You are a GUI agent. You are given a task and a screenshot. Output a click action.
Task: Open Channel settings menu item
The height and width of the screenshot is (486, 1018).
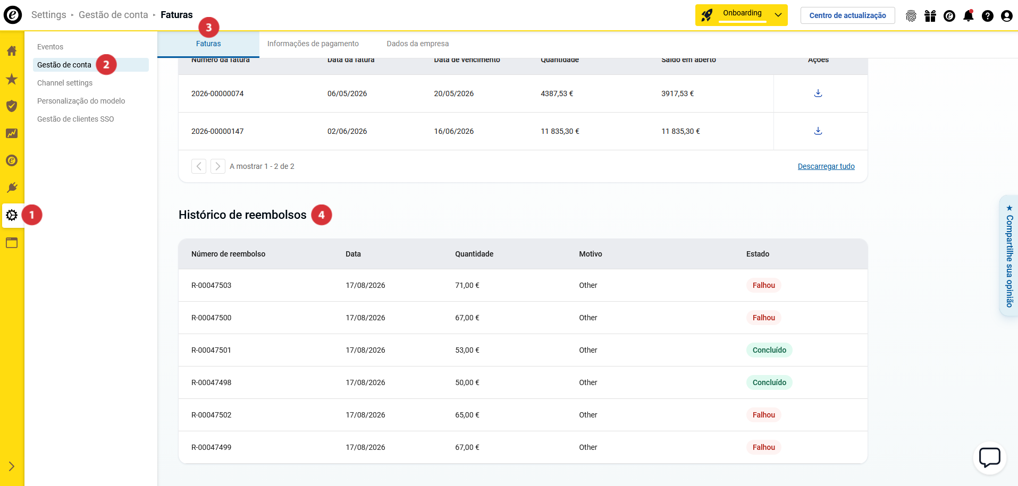pyautogui.click(x=65, y=83)
